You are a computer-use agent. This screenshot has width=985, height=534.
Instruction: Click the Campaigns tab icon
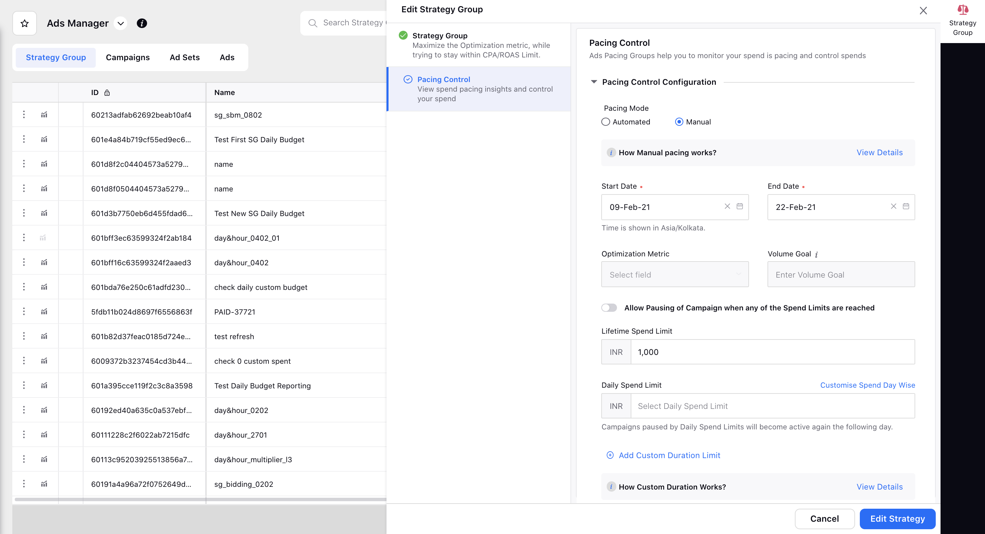pos(128,58)
